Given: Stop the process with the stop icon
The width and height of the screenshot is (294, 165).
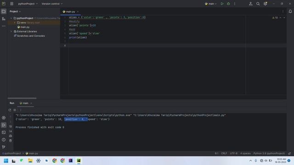Looking at the screenshot, I should click(x=15, y=110).
